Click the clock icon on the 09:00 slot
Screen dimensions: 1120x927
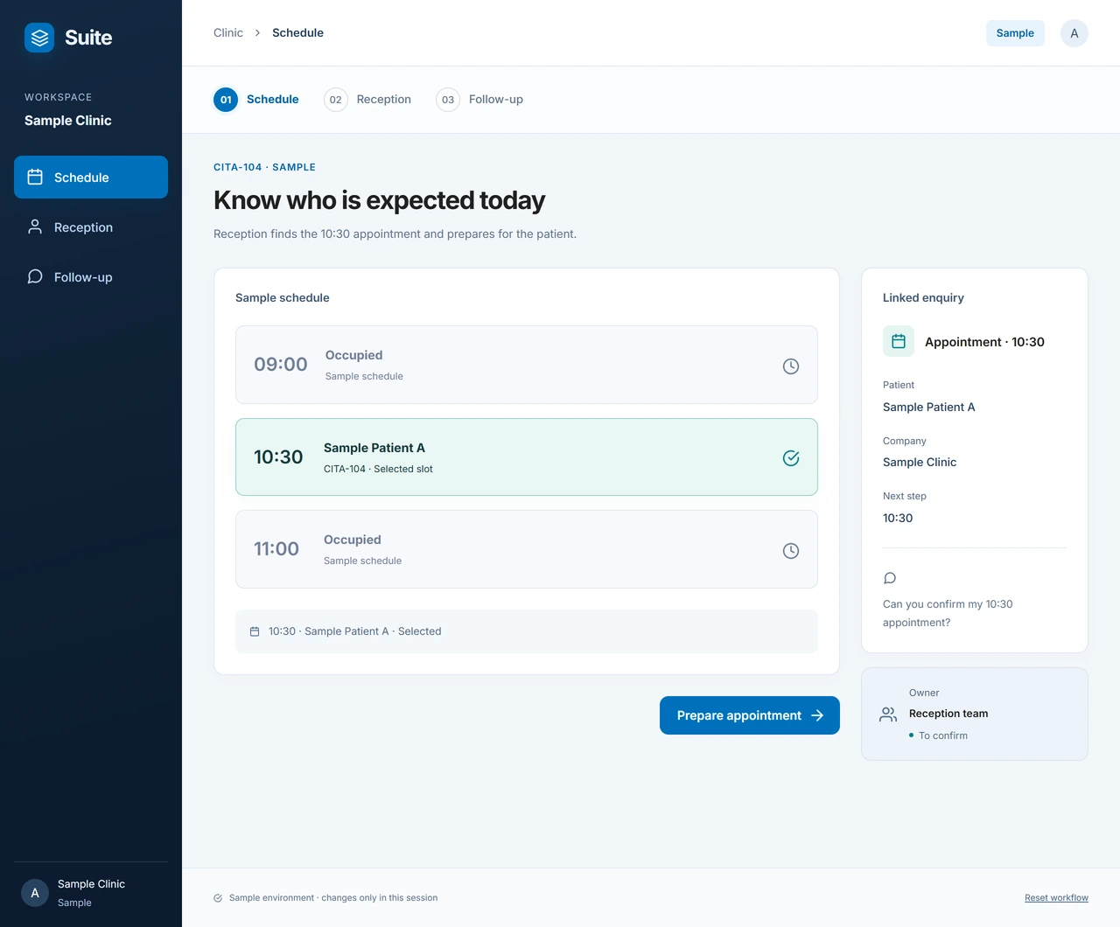click(x=791, y=366)
